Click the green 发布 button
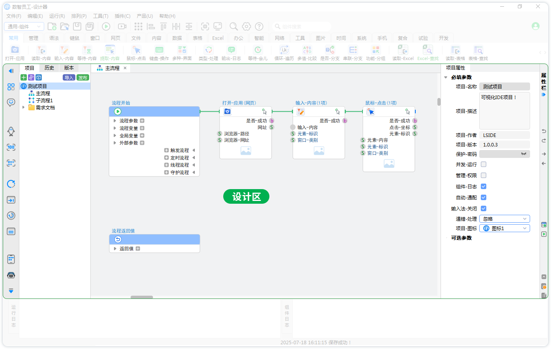The width and height of the screenshot is (551, 349). point(83,77)
